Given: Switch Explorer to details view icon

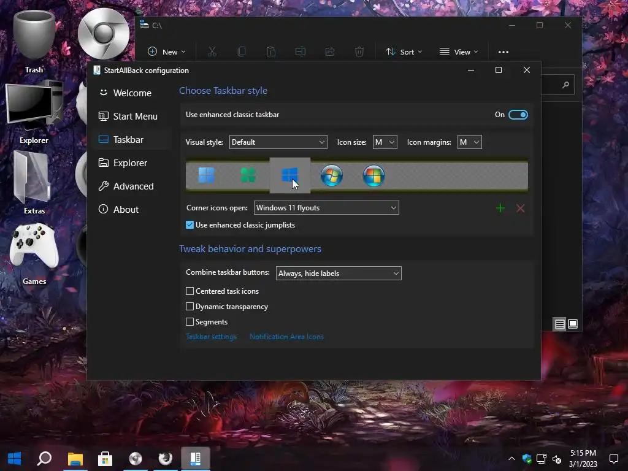Looking at the screenshot, I should click(x=559, y=324).
